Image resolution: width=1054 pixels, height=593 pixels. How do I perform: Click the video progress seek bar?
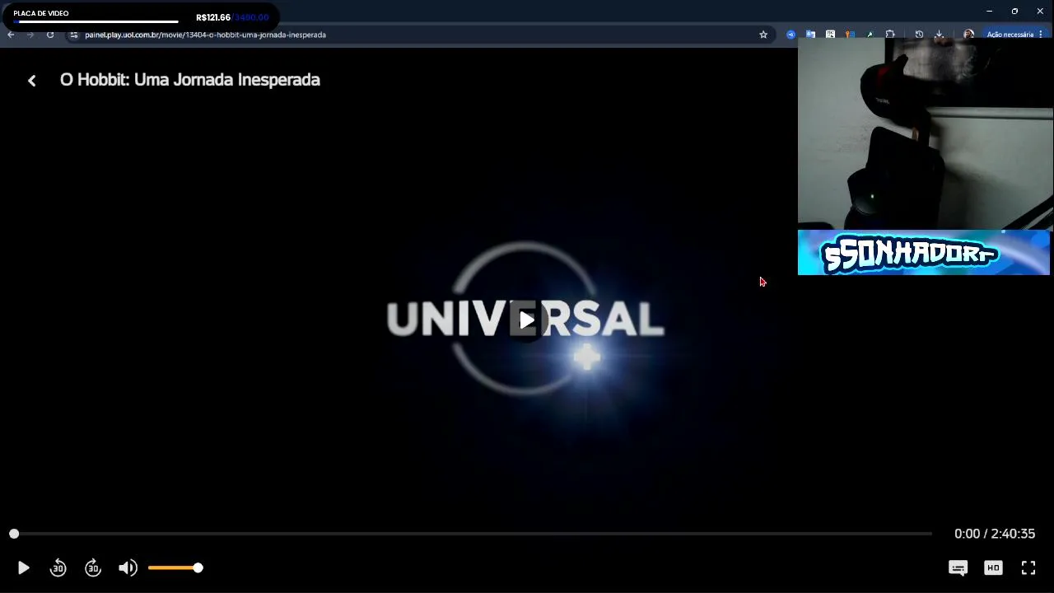473,534
